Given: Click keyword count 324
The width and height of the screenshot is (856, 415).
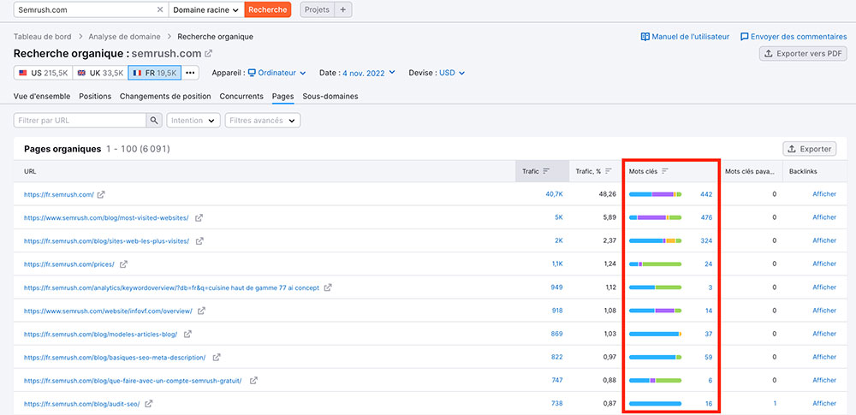Looking at the screenshot, I should point(706,240).
